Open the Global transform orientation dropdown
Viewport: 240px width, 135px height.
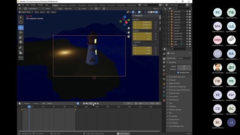pos(84,9)
